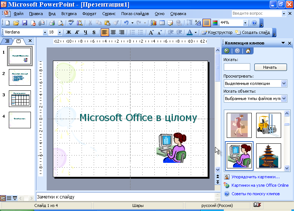Click the Начать search button
Screen dimensions: 294x211
point(270,67)
